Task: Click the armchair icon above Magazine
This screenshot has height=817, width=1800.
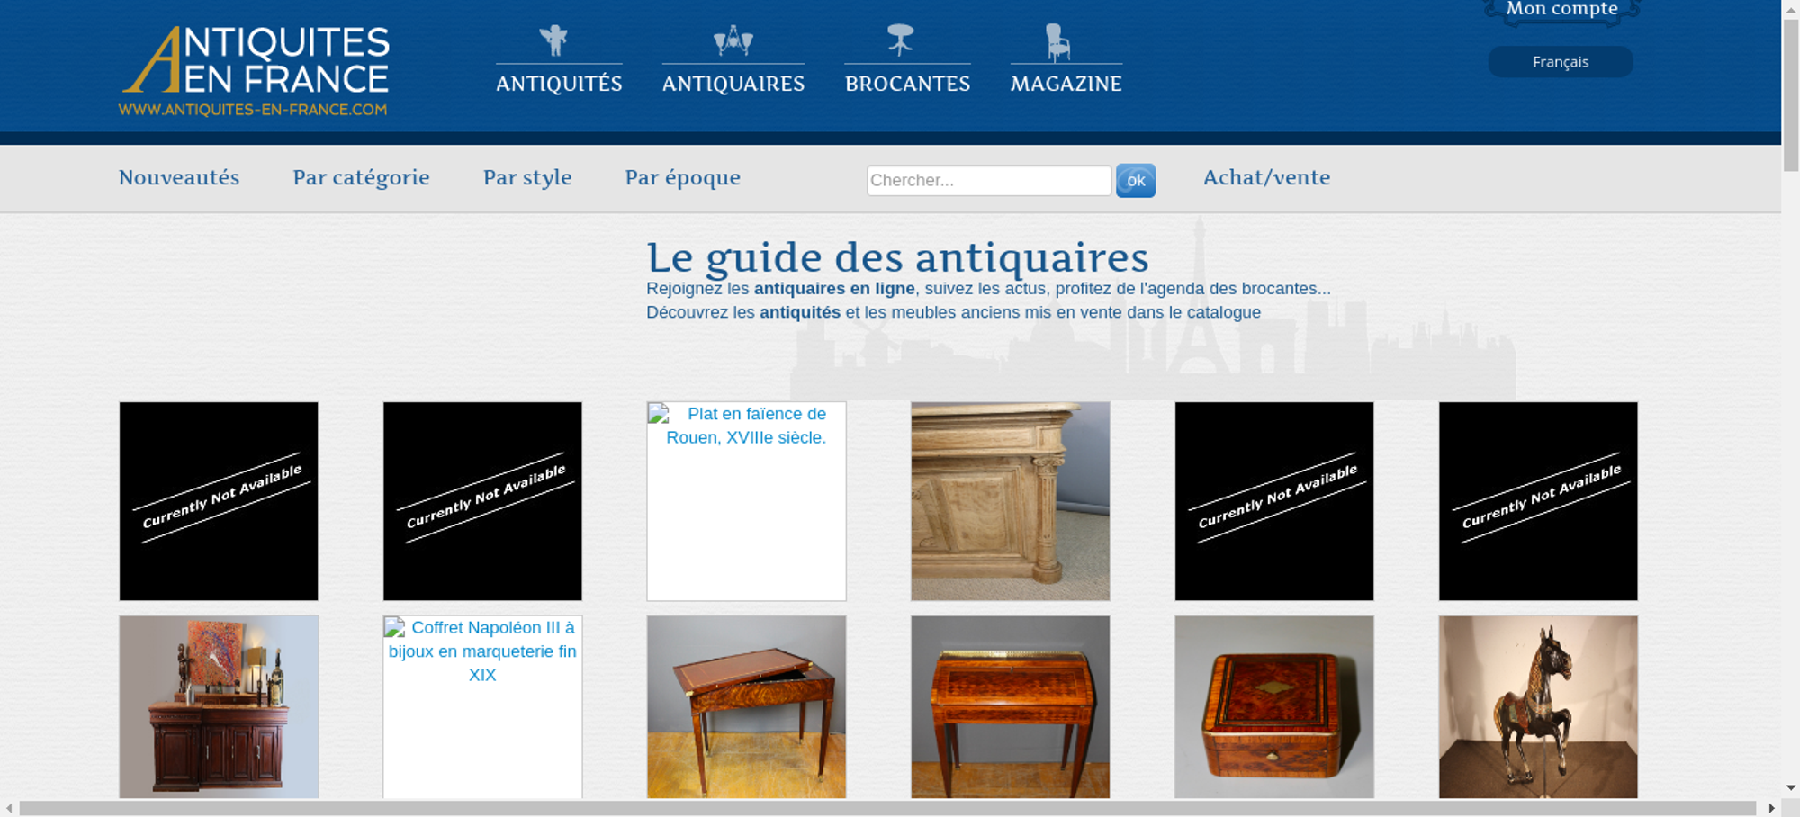Action: tap(1057, 42)
